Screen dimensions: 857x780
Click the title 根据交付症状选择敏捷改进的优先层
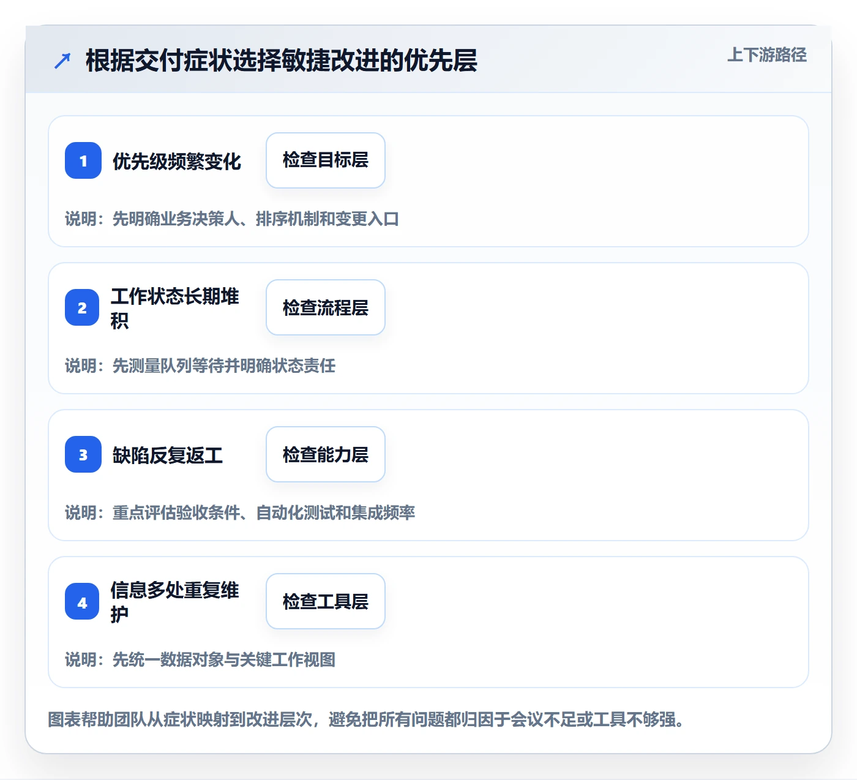(282, 61)
